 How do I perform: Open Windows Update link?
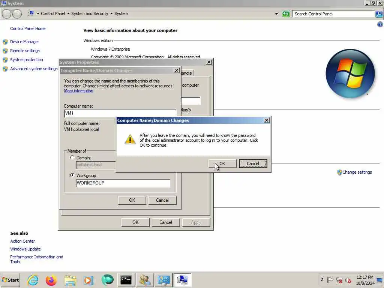point(25,249)
